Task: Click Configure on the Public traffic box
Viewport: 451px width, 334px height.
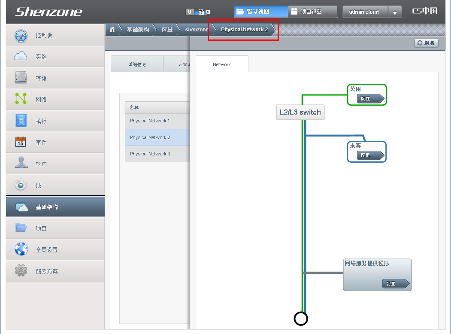Action: (370, 99)
